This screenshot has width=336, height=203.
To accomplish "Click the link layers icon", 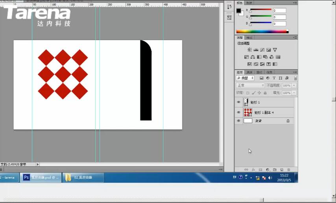I will click(x=246, y=170).
